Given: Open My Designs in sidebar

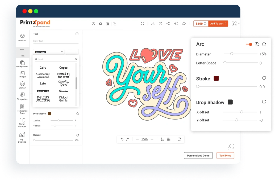Looking at the screenshot, I should pyautogui.click(x=22, y=138).
